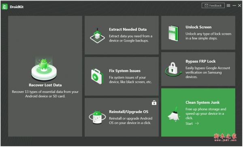
Task: Click "Extract data you need" description
Action: click(131, 38)
